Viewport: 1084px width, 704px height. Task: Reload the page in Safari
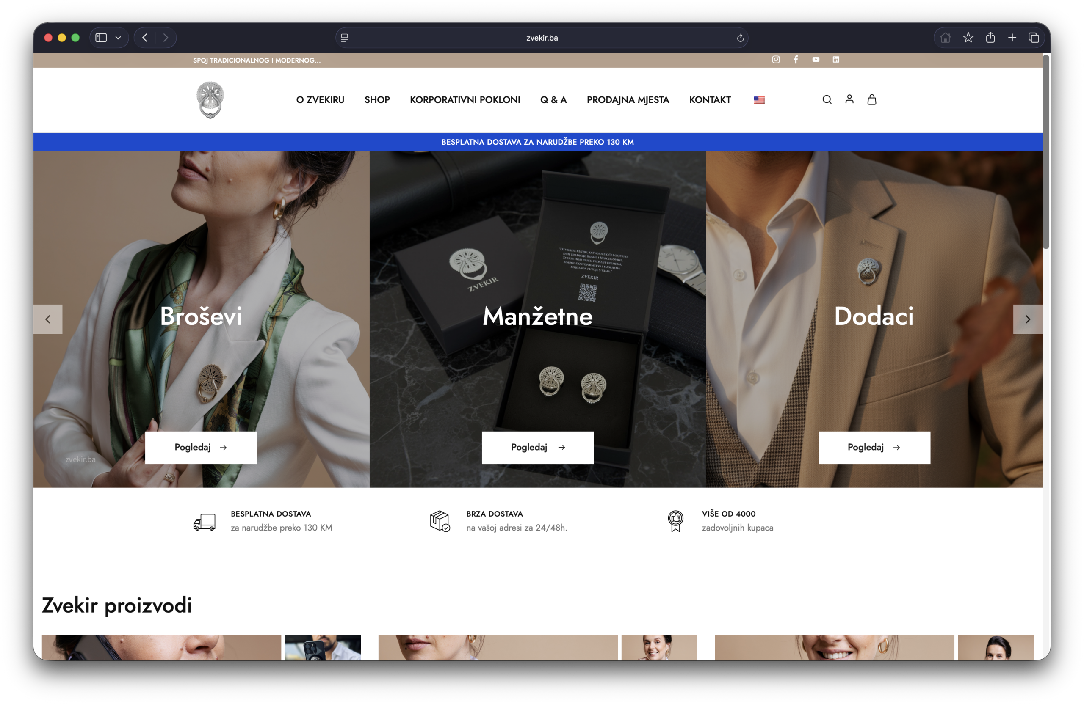pos(740,38)
